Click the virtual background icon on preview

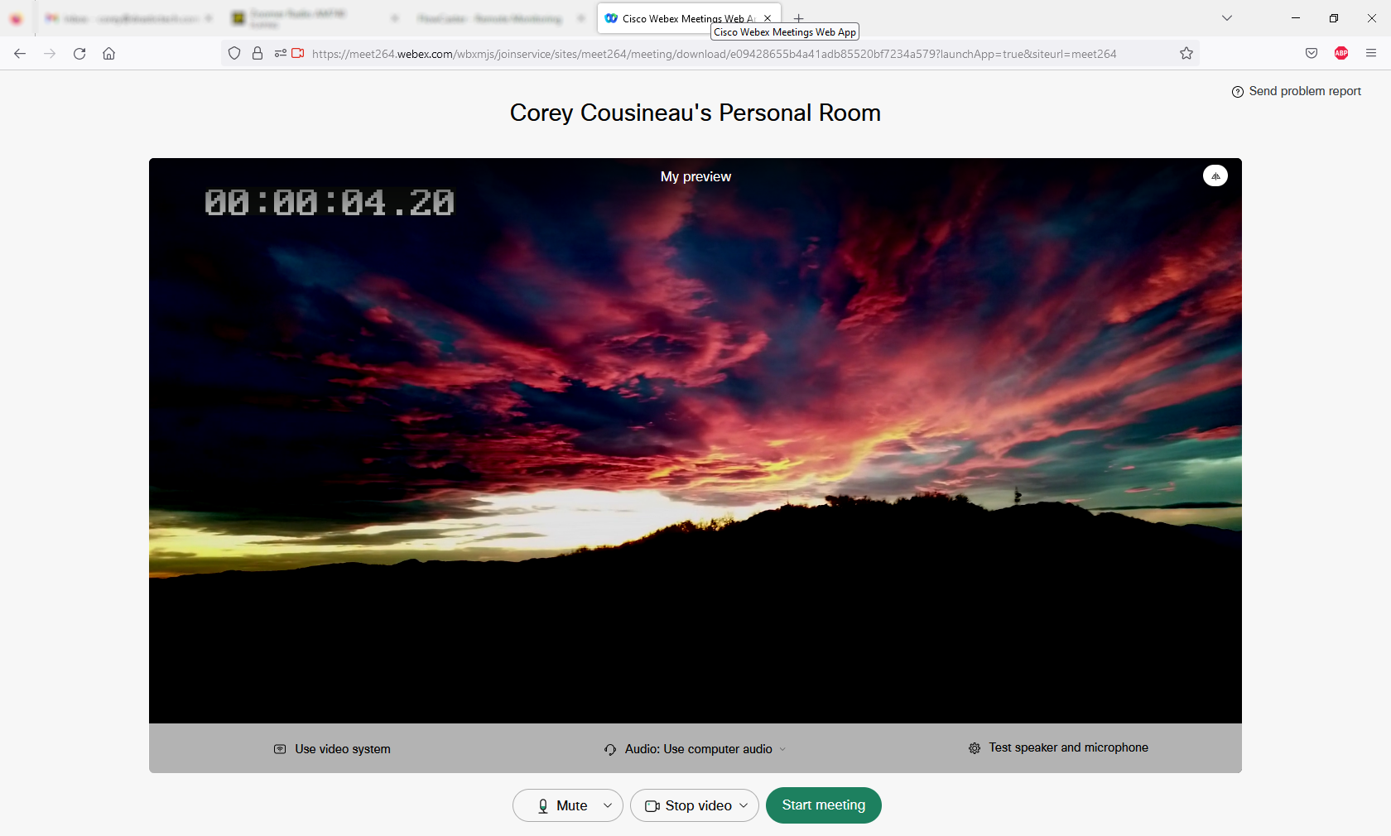coord(1215,175)
